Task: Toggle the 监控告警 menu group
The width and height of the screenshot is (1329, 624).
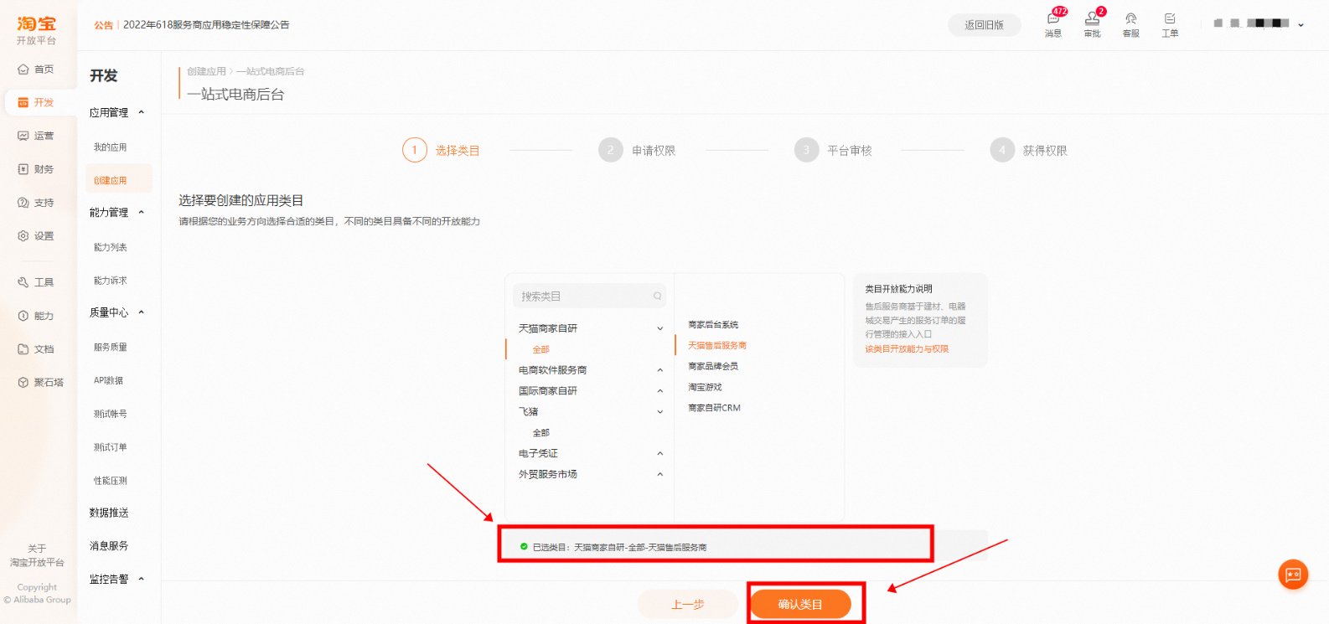Action: [x=141, y=579]
